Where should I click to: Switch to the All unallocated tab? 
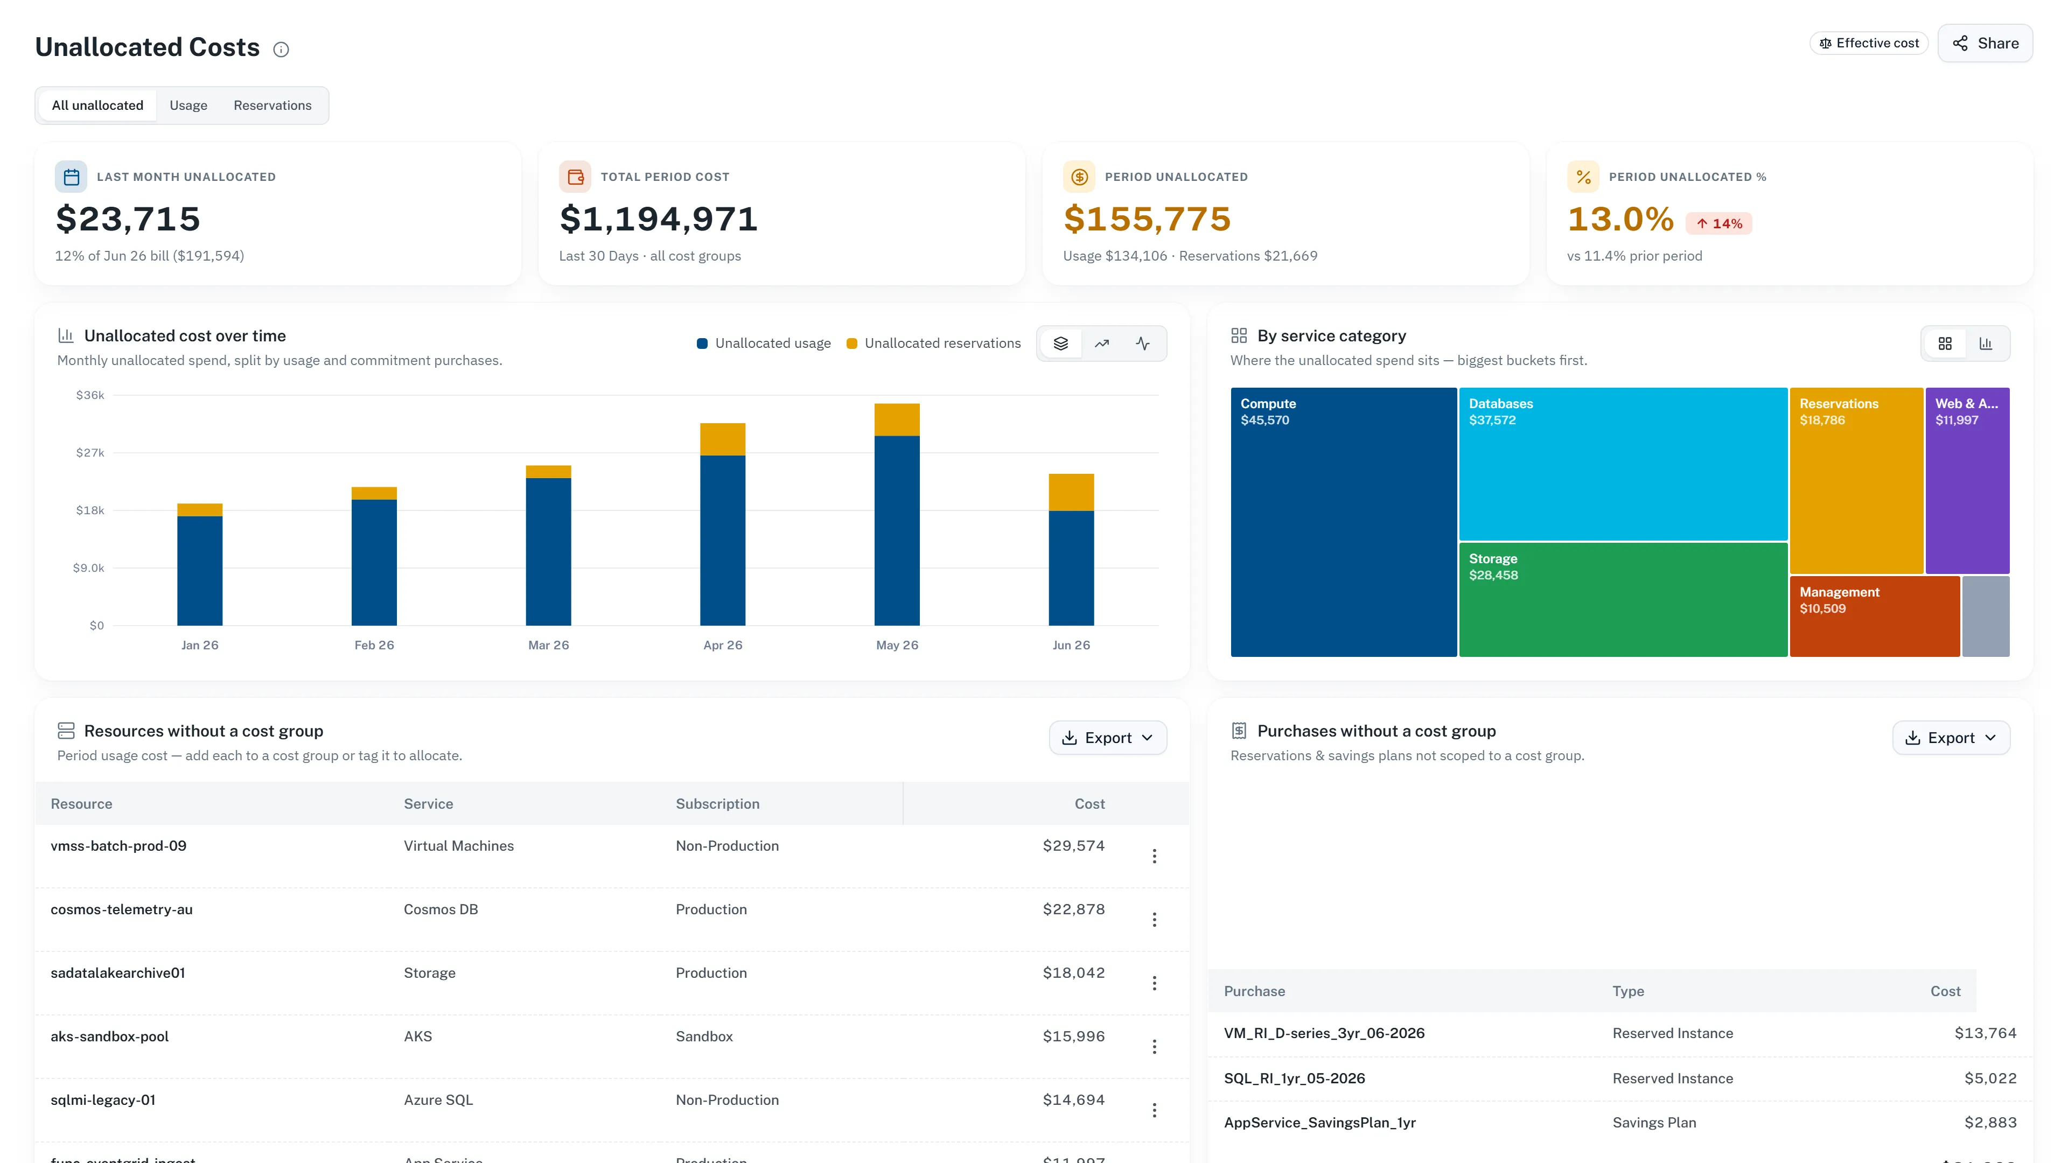tap(97, 105)
